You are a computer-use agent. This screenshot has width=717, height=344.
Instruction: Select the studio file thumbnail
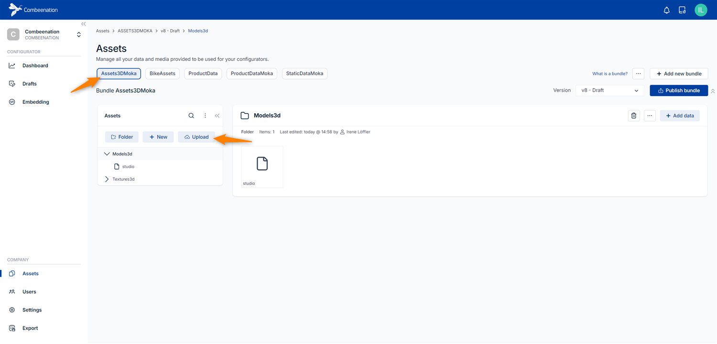[x=262, y=166]
